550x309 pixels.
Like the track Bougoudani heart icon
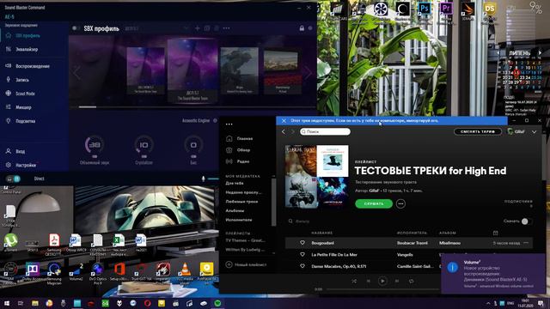(302, 243)
